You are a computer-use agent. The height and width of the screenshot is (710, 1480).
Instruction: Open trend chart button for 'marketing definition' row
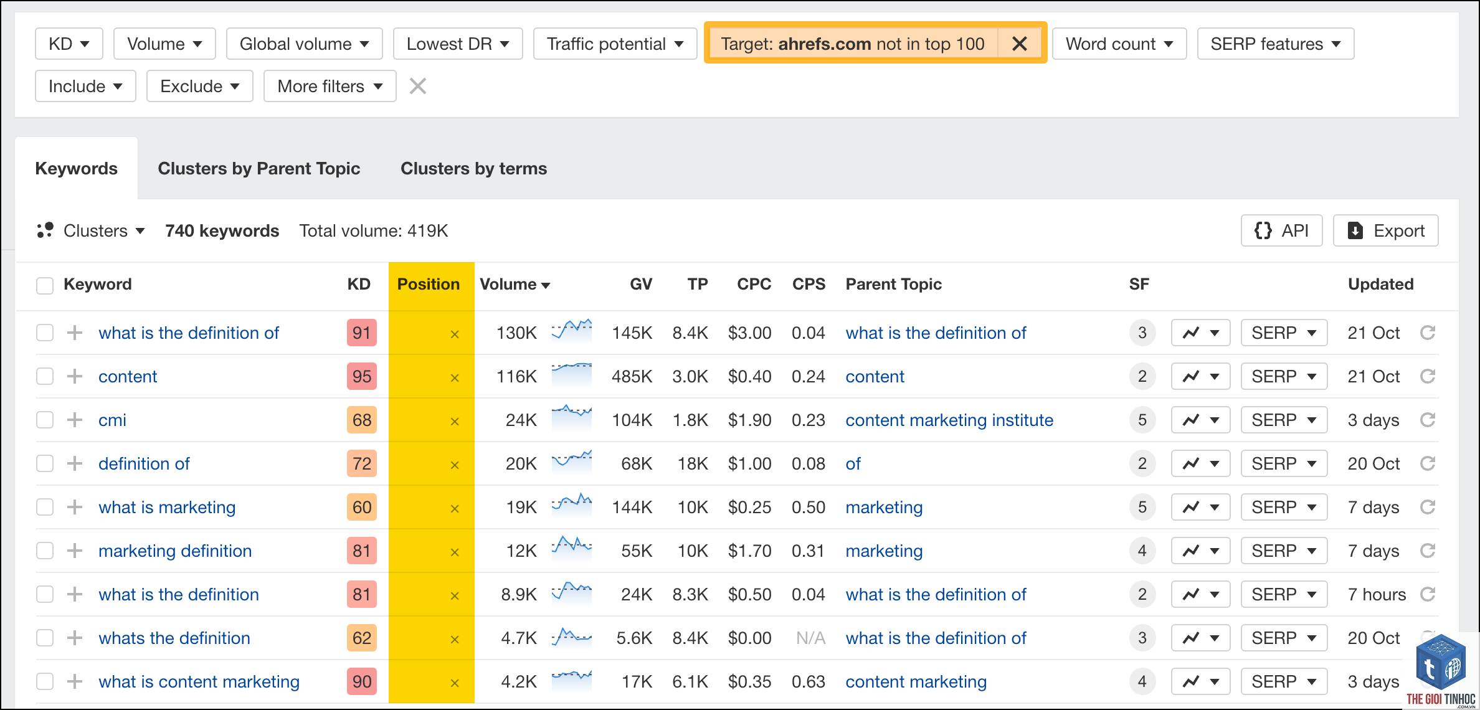(1200, 551)
